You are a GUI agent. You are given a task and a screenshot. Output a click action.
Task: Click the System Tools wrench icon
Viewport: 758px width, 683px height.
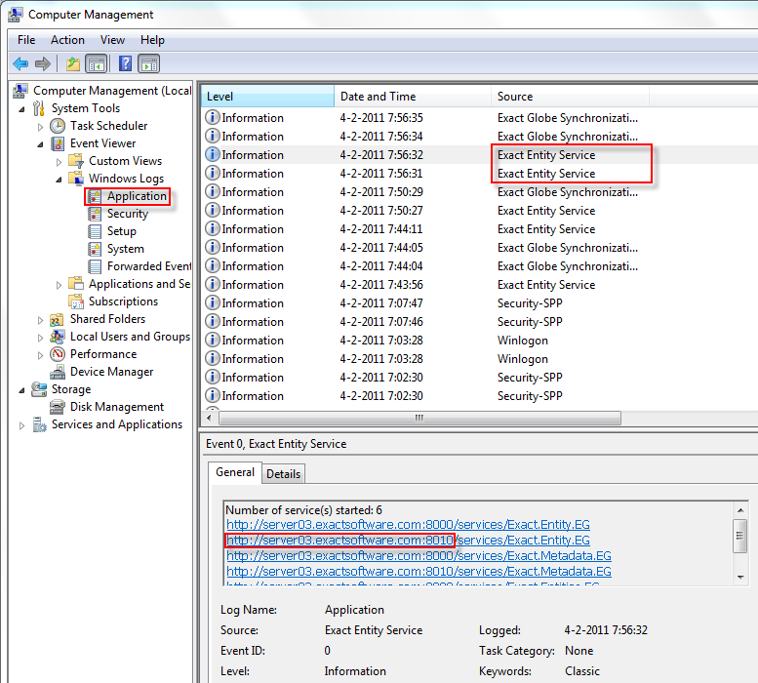click(39, 108)
